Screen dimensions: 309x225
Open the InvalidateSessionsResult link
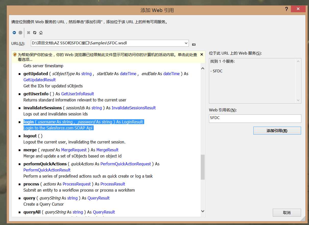(x=134, y=108)
